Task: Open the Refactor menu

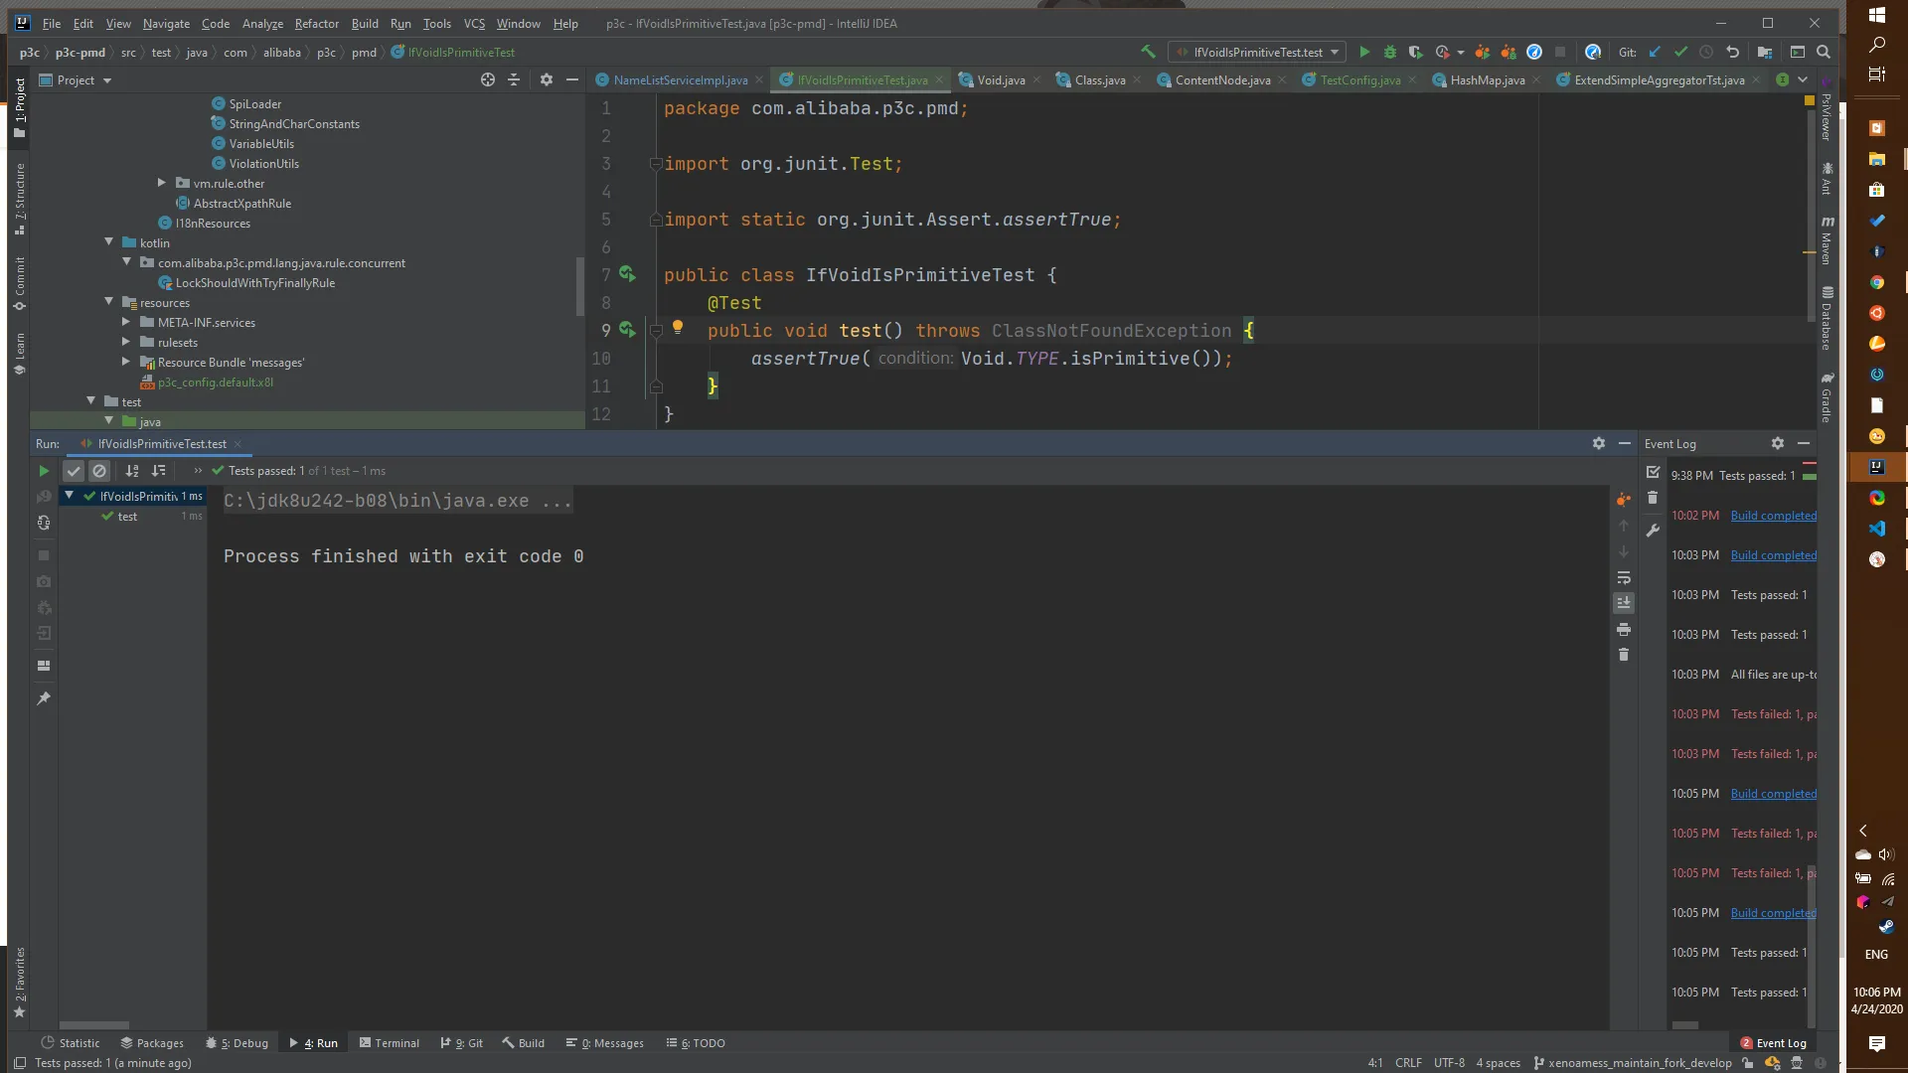Action: click(x=316, y=23)
